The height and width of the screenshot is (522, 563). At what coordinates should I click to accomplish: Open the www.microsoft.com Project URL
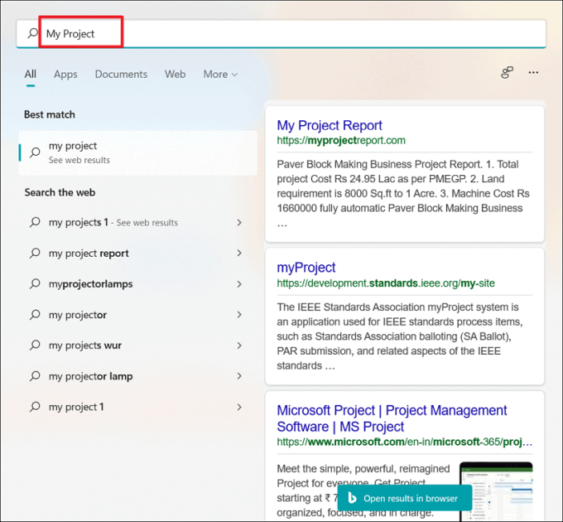[x=404, y=442]
